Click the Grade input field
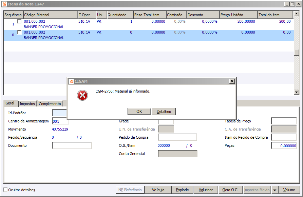Viewport: 303px width, 197px height. [166, 122]
